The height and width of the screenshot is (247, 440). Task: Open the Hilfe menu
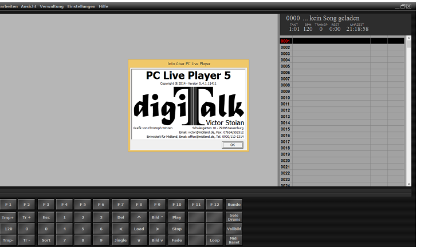103,6
